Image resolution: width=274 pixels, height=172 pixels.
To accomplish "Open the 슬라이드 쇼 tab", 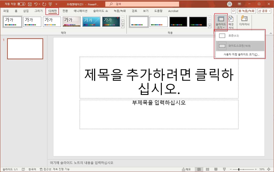I will pyautogui.click(x=100, y=11).
